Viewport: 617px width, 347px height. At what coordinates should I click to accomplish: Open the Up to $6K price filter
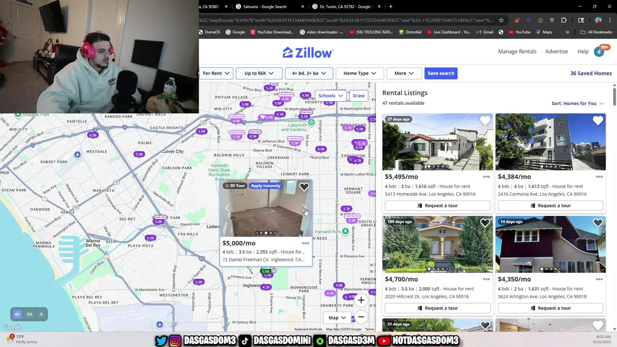259,73
